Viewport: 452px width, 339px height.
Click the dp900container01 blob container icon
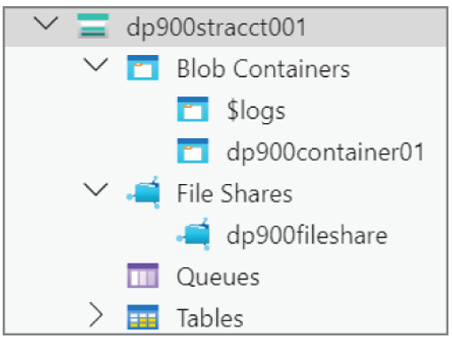[192, 150]
